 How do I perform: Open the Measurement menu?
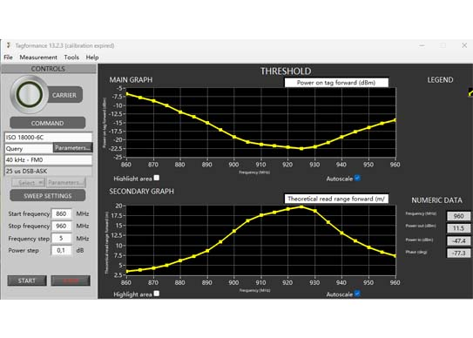tap(38, 57)
